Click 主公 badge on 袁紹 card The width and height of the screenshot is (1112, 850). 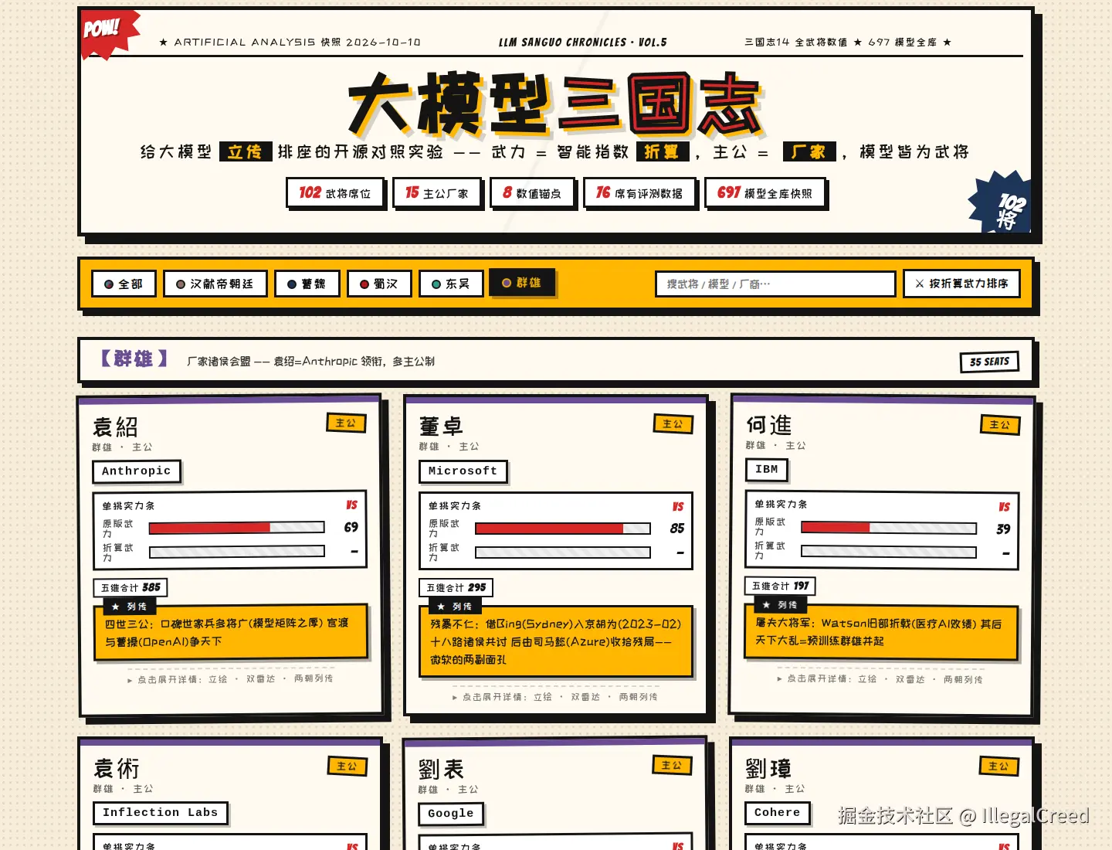[x=346, y=423]
